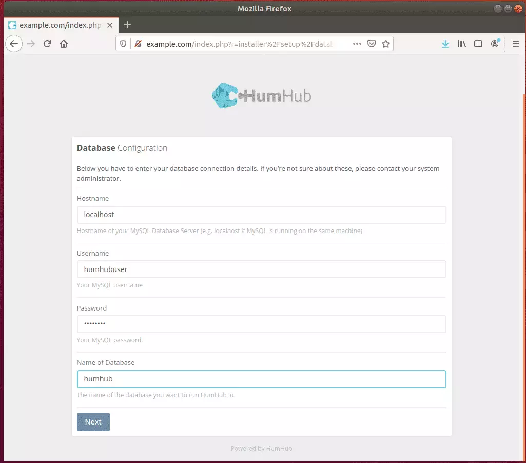The height and width of the screenshot is (463, 526).
Task: View insecure connection padlock info
Action: 138,44
